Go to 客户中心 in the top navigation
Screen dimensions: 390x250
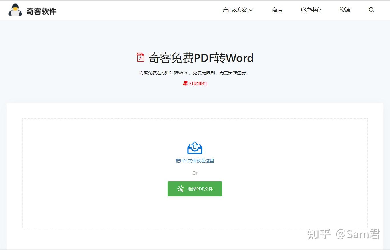click(311, 10)
